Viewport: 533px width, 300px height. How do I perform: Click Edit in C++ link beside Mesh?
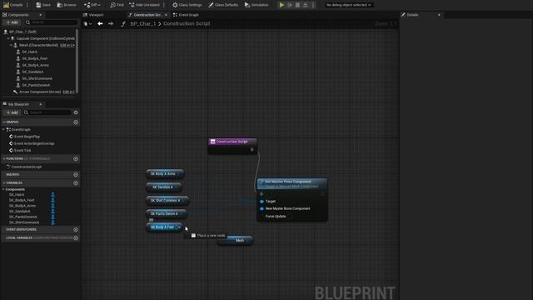[x=67, y=45]
